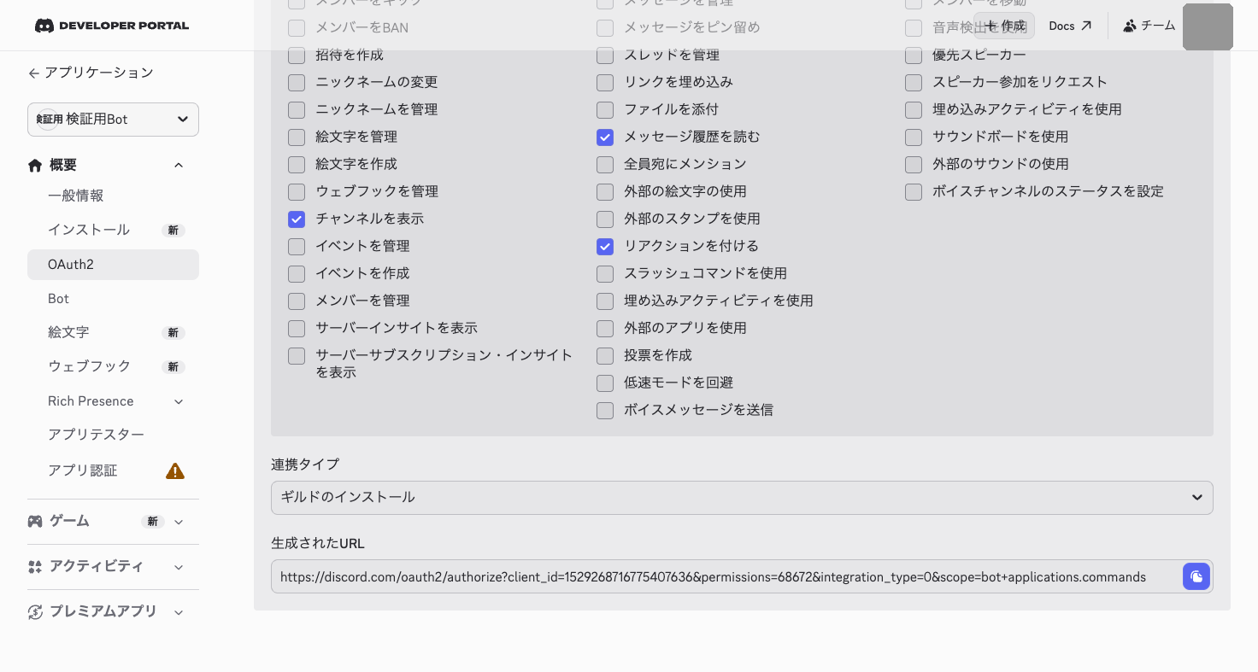The image size is (1258, 672).
Task: Open アプリテスター sidebar item
Action: pyautogui.click(x=113, y=435)
